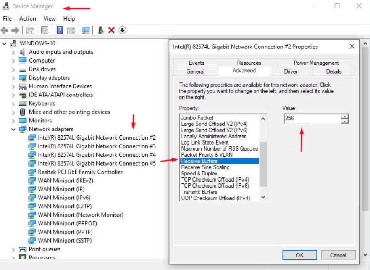Click the Network adapters category icon
The image size is (370, 270).
coord(23,129)
